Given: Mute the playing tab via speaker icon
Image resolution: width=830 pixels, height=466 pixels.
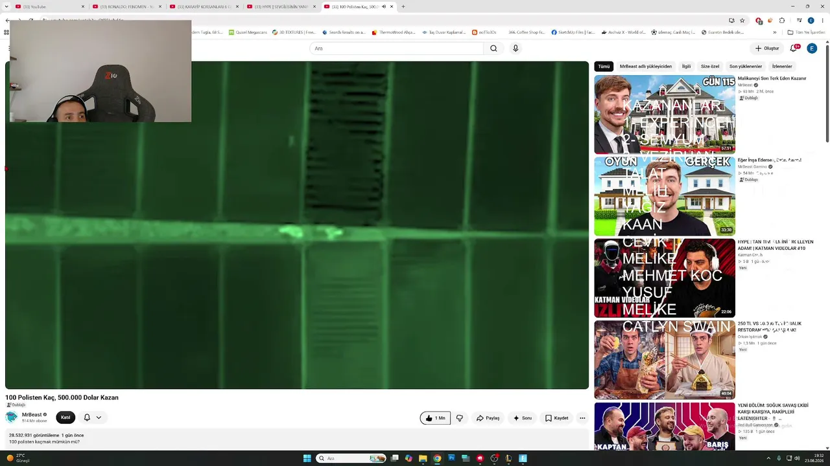Looking at the screenshot, I should pos(384,6).
